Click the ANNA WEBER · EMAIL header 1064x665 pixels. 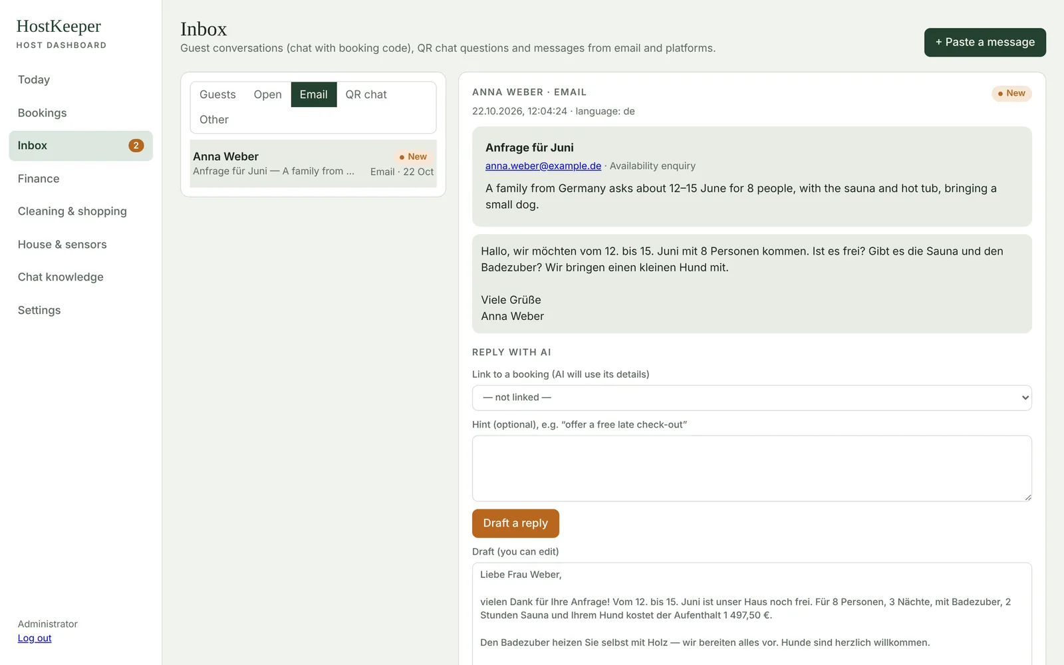529,92
